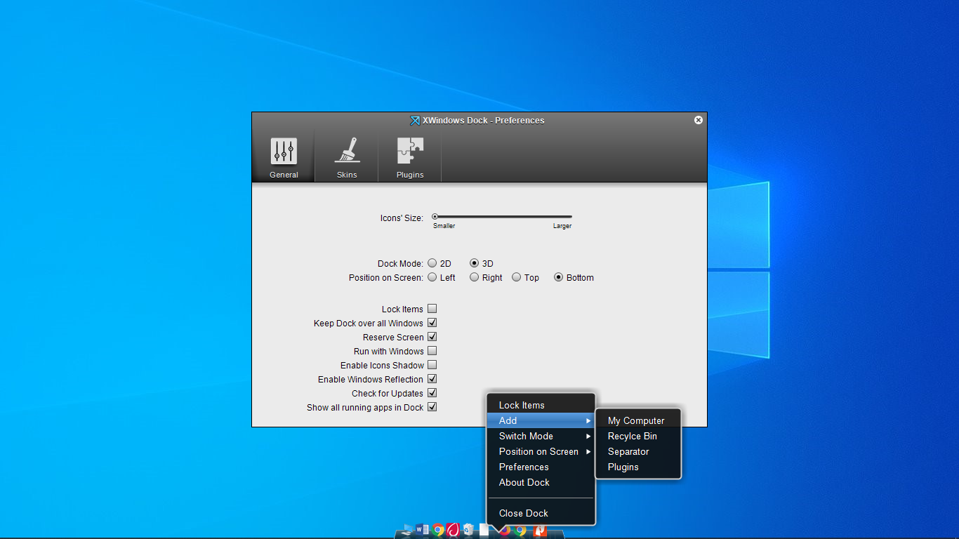Select Close Dock at menu bottom
The height and width of the screenshot is (539, 959).
pyautogui.click(x=522, y=513)
